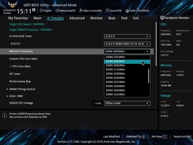The width and height of the screenshot is (193, 145).
Task: Click the Hot Keys question mark icon
Action: tap(165, 137)
